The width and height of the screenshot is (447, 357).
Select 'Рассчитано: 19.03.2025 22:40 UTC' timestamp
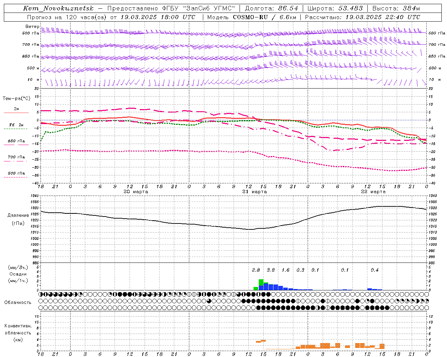click(362, 17)
